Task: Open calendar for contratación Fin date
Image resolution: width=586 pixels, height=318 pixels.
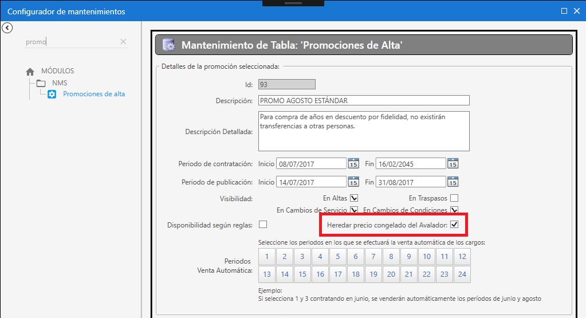Action: pos(453,163)
